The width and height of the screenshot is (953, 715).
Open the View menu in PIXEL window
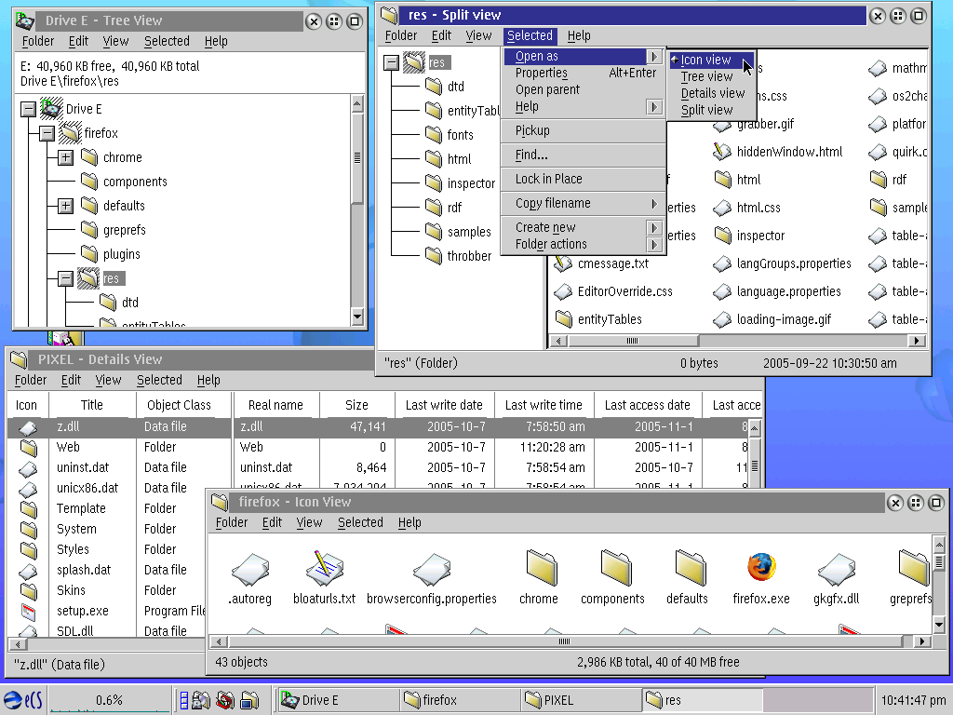pos(108,380)
